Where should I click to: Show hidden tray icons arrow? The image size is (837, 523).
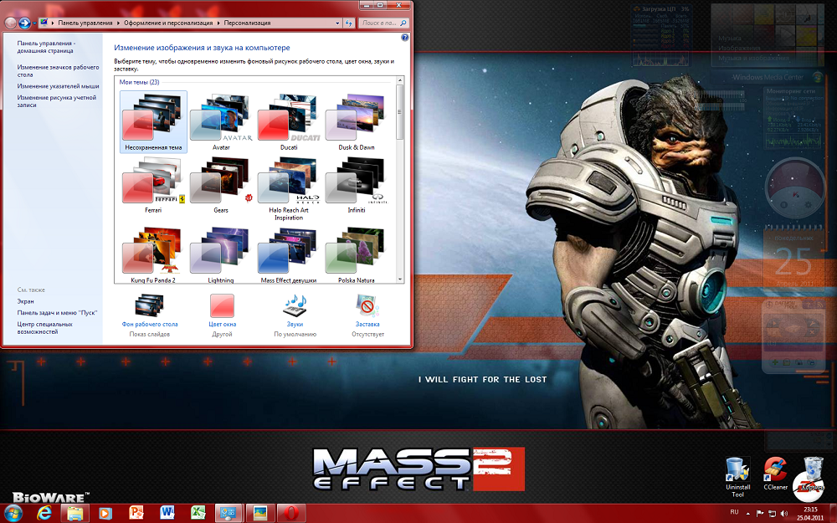pos(747,514)
